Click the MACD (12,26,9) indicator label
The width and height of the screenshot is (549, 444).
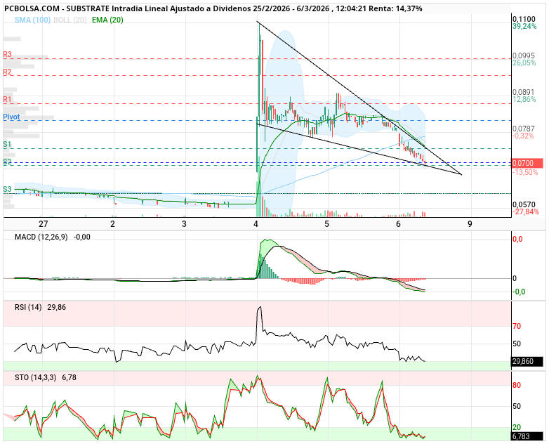coord(42,237)
